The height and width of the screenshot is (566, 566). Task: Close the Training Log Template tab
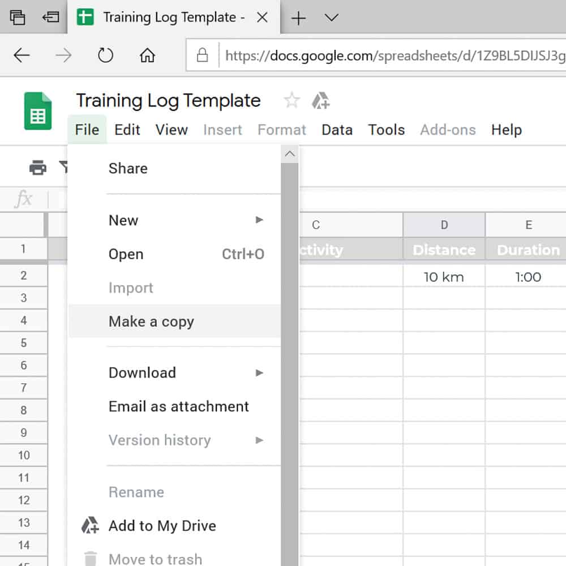click(262, 18)
